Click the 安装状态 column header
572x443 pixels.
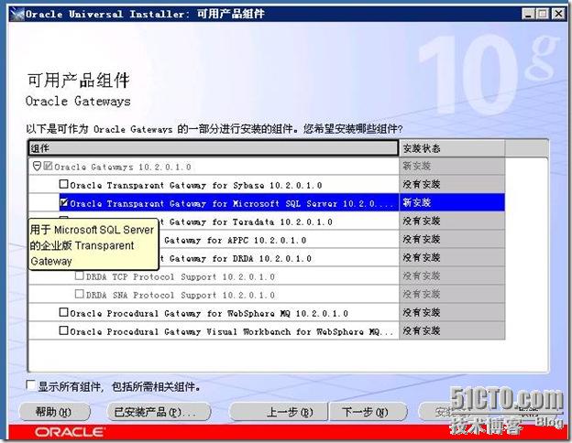tap(452, 148)
